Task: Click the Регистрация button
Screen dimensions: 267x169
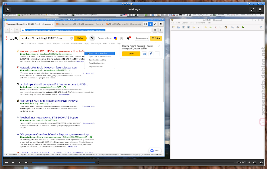Action: [142, 38]
